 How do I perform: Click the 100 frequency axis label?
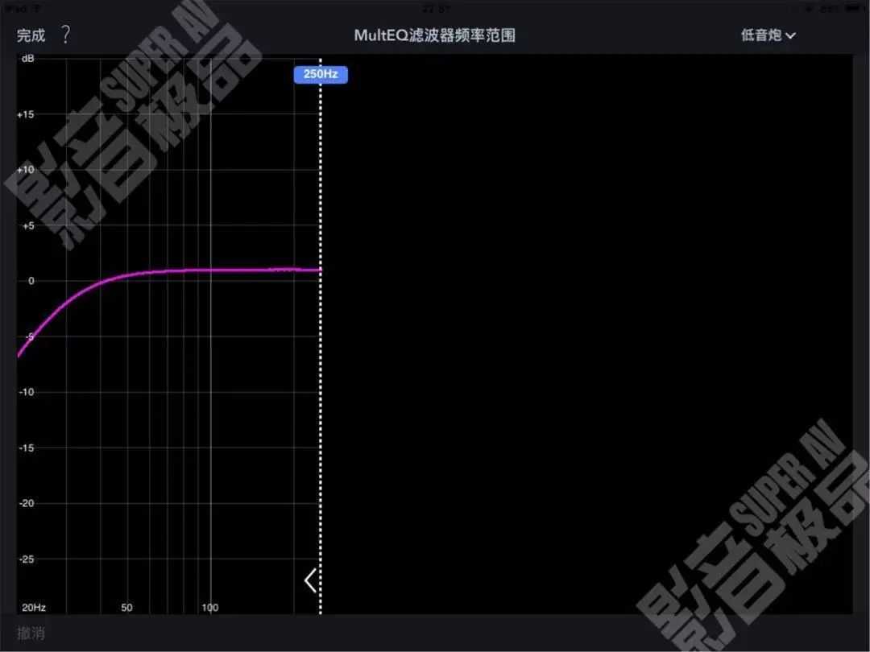pos(209,608)
